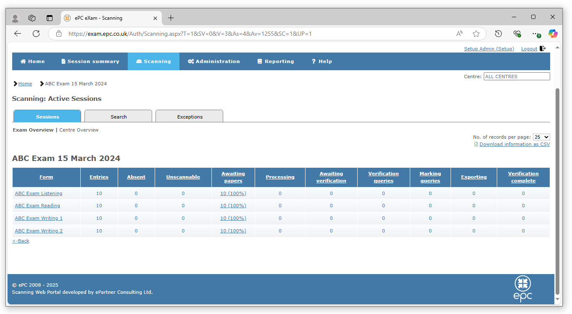
Task: Sort by Absent column header
Action: point(136,177)
